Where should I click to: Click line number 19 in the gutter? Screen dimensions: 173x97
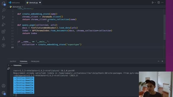click(12, 47)
